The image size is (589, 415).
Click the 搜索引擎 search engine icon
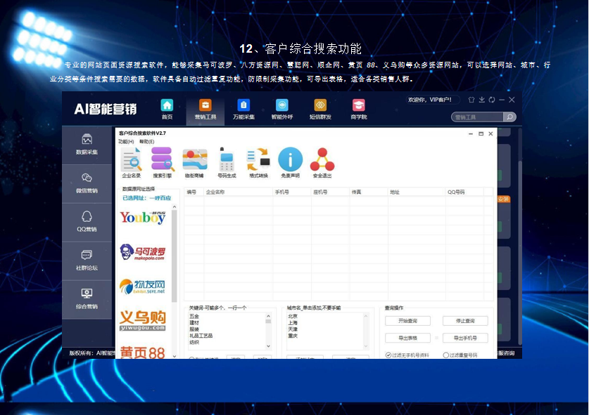point(163,162)
